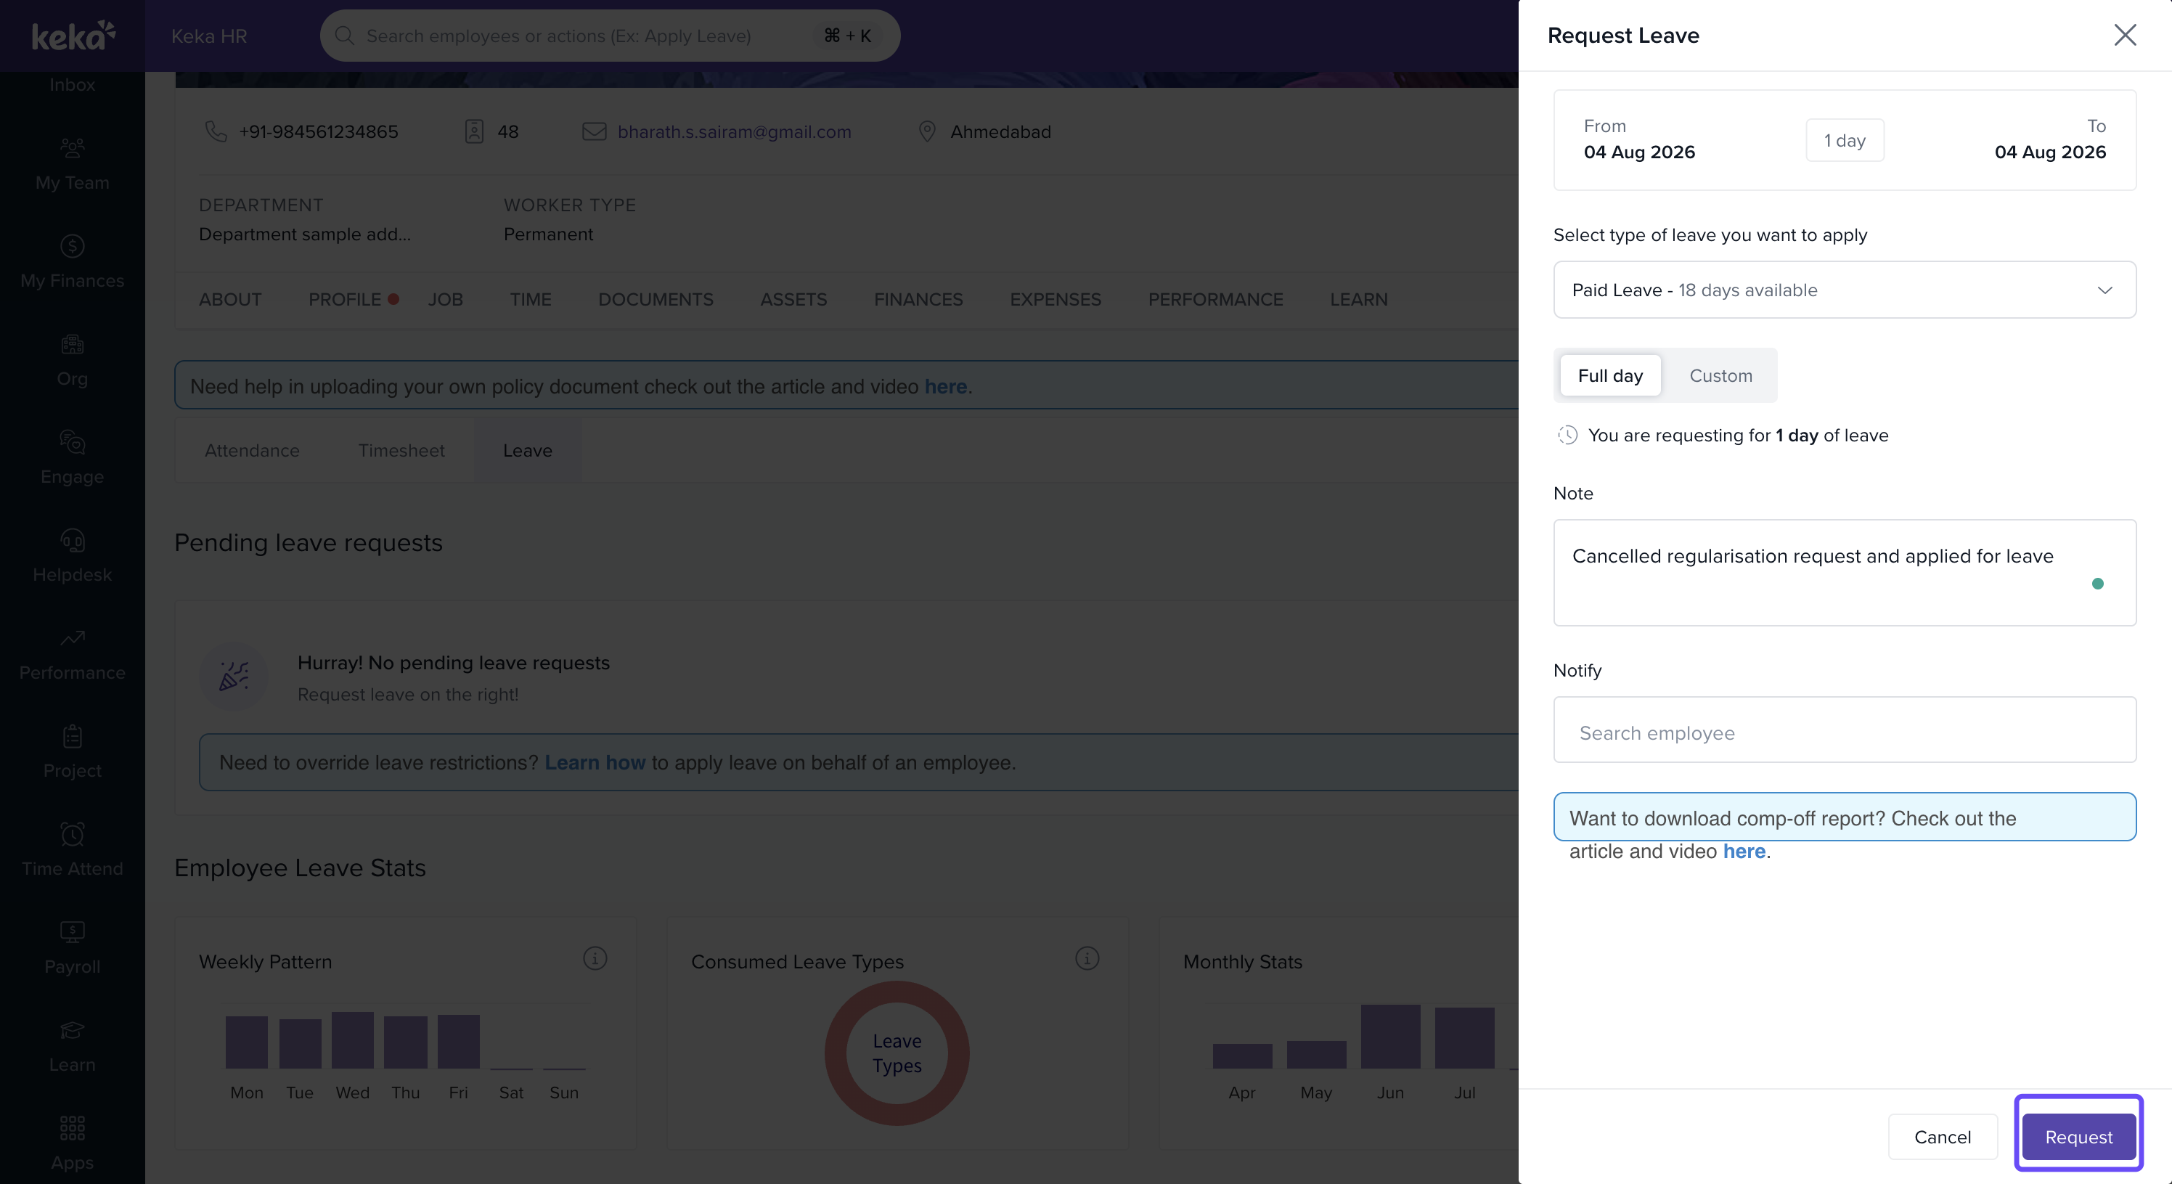This screenshot has height=1184, width=2172.
Task: Click the email envelope icon
Action: (595, 131)
